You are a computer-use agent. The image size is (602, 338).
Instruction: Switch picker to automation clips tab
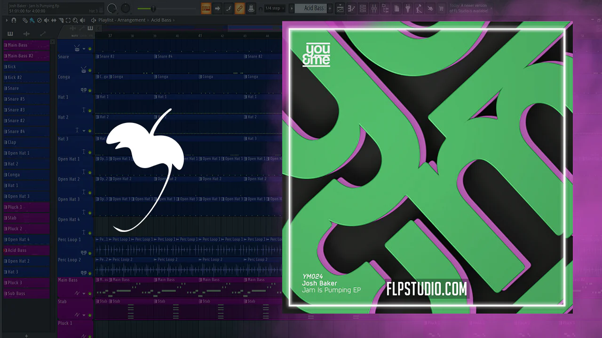coord(43,34)
